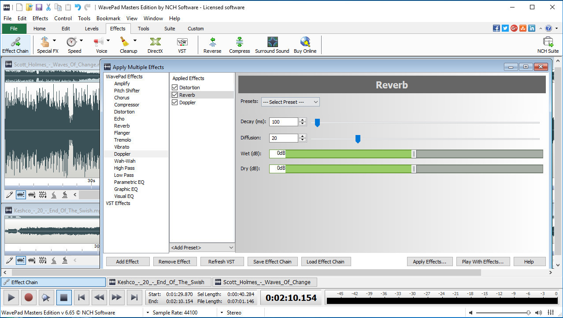Viewport: 563px width, 318px height.
Task: Open VST plugins icon
Action: [x=182, y=45]
